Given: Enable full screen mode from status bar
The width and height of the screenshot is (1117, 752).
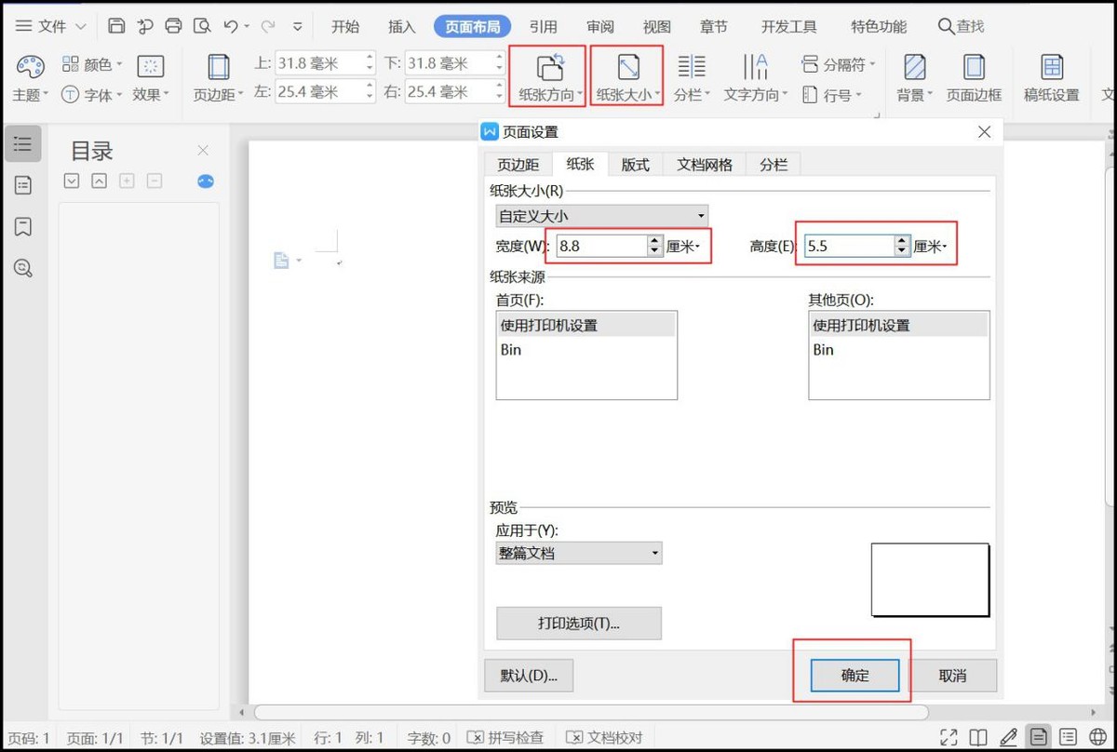Looking at the screenshot, I should (x=949, y=736).
